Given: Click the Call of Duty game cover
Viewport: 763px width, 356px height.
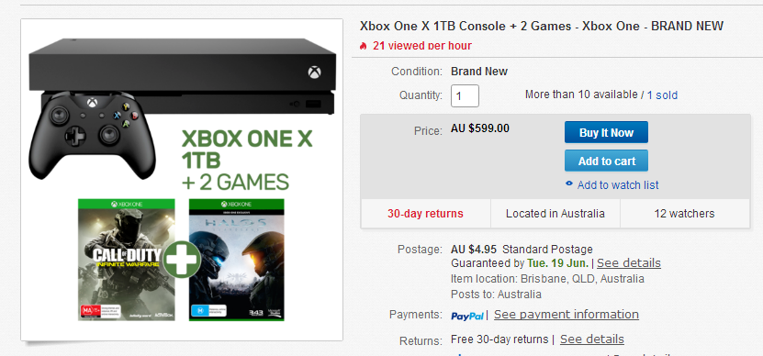Looking at the screenshot, I should [x=126, y=260].
